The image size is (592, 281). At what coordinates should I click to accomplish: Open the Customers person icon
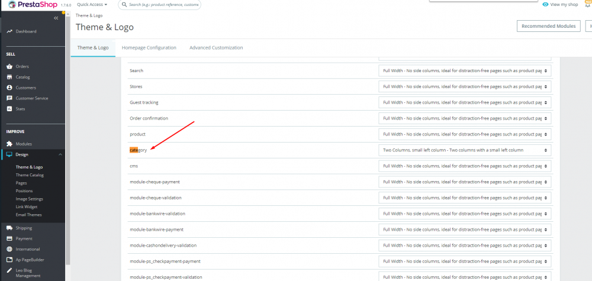click(x=9, y=88)
